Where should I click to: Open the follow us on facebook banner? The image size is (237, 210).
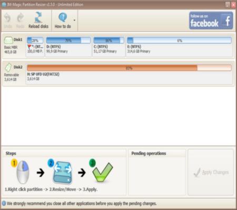click(x=211, y=20)
